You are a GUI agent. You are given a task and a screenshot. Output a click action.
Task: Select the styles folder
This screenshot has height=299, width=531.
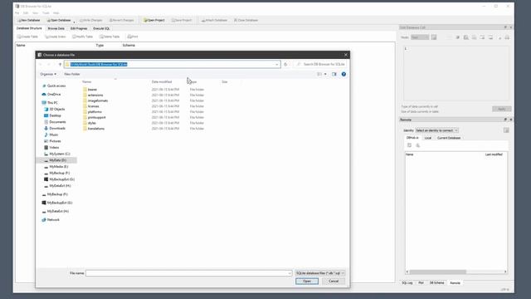click(91, 123)
